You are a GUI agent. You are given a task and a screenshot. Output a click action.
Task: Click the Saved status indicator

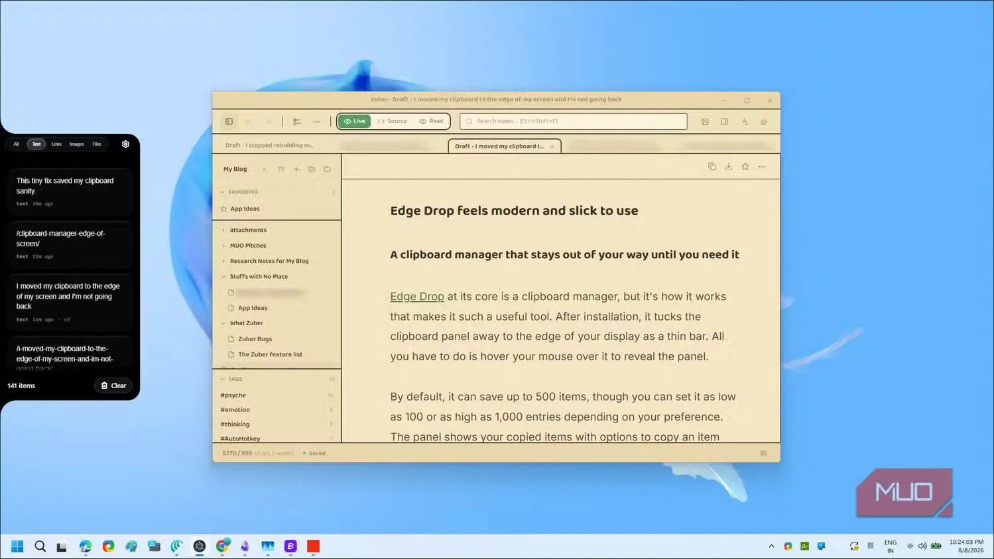click(x=314, y=453)
